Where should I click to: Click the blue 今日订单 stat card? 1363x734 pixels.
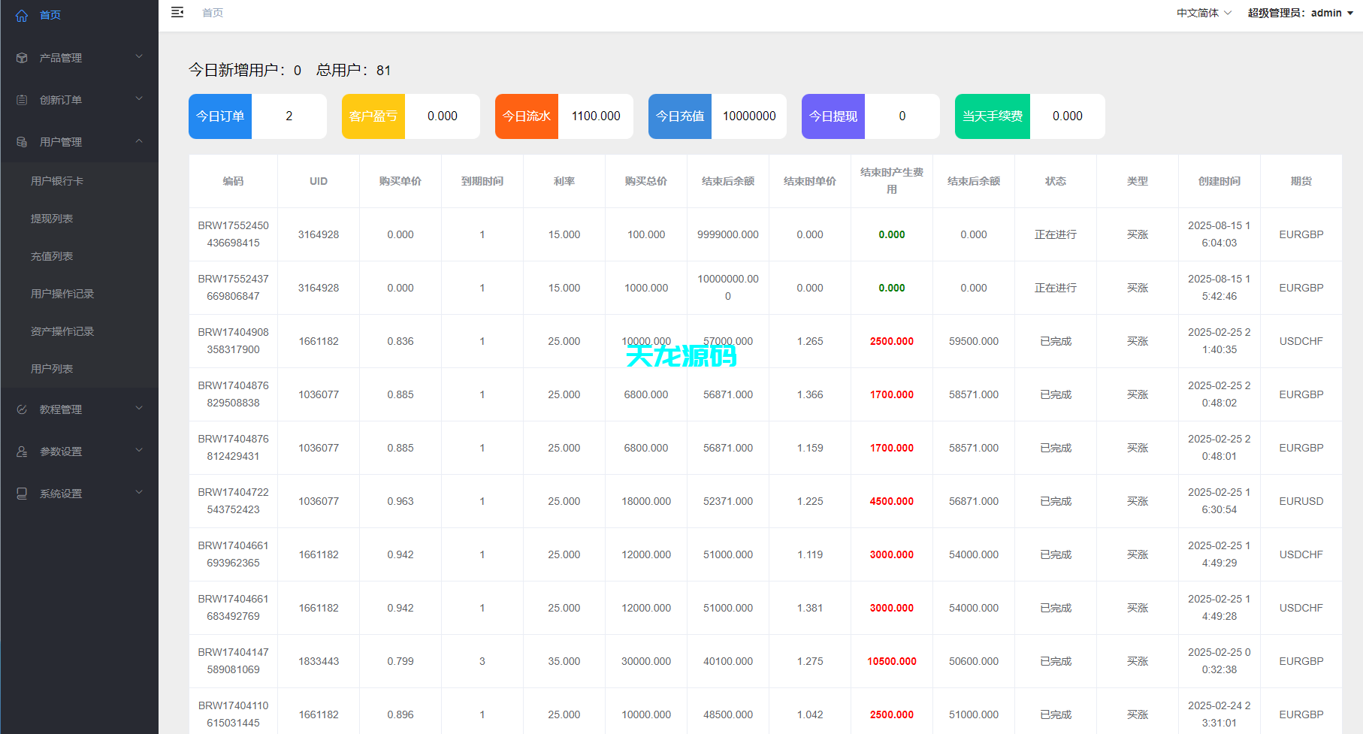tap(220, 116)
